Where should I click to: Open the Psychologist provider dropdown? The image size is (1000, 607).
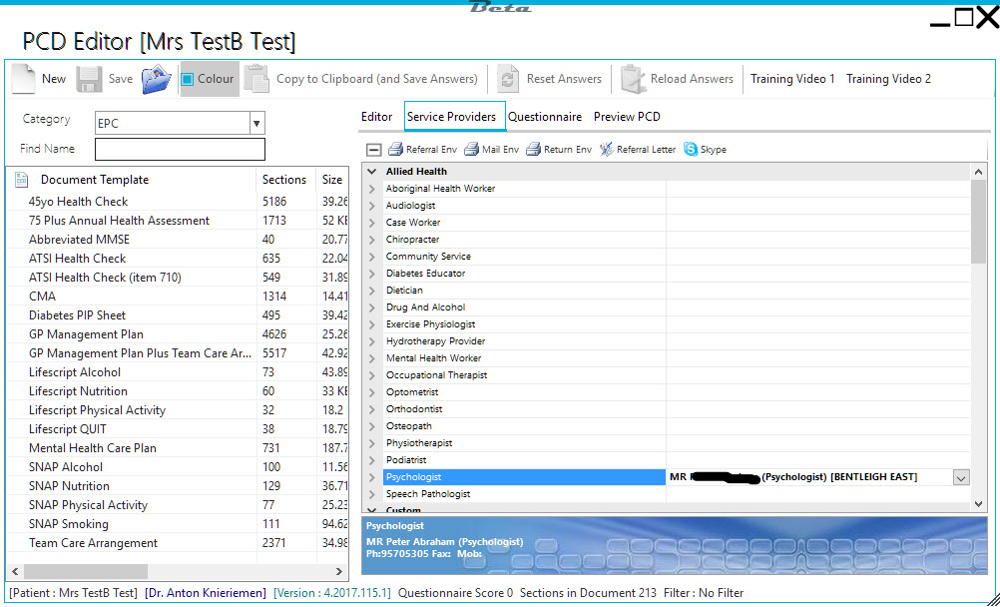click(x=960, y=478)
